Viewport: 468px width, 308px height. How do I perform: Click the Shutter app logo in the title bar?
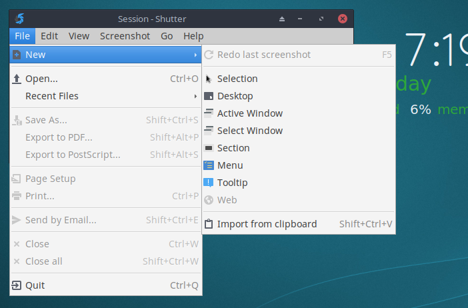tap(20, 19)
